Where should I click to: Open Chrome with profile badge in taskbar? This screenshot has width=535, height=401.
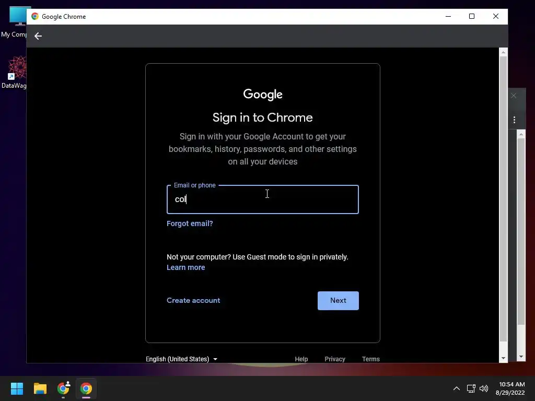(63, 388)
